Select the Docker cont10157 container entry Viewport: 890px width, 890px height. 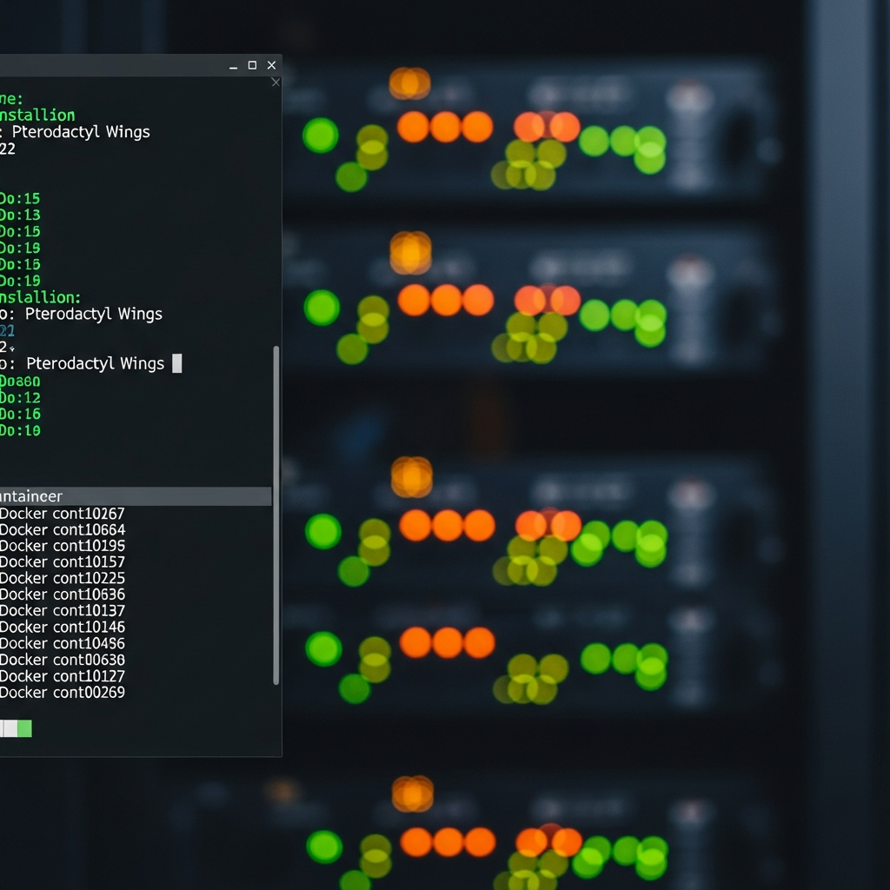tap(61, 562)
